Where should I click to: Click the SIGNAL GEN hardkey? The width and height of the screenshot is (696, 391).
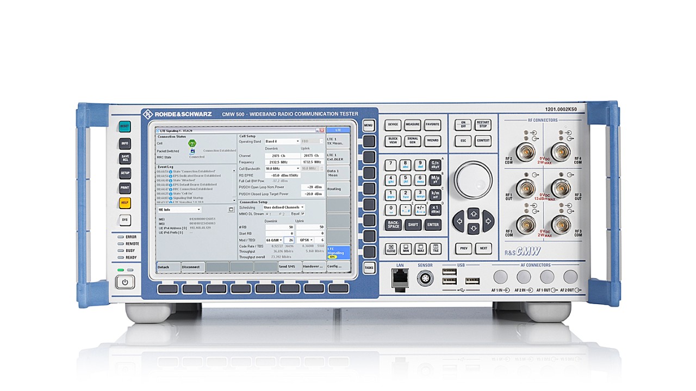pyautogui.click(x=413, y=140)
